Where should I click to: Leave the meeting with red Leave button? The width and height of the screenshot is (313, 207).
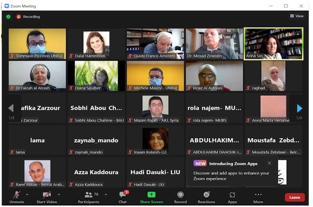294,197
